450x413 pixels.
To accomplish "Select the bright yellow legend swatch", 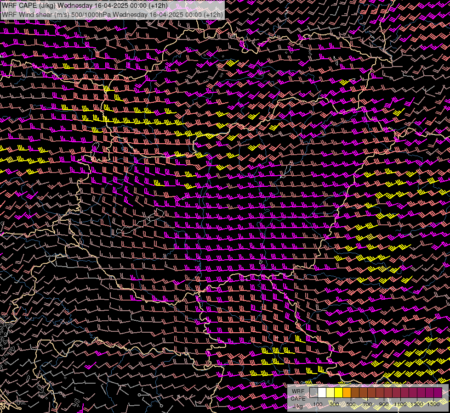I will (x=339, y=393).
